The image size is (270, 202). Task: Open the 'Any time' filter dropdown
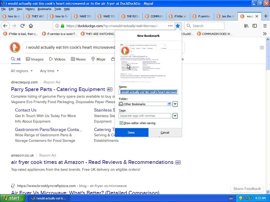coord(49,71)
